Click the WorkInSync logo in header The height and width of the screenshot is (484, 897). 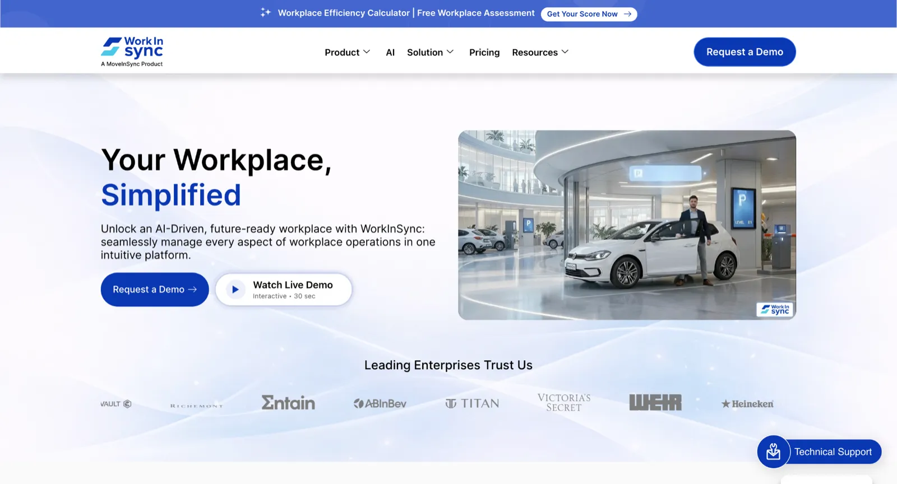click(132, 52)
